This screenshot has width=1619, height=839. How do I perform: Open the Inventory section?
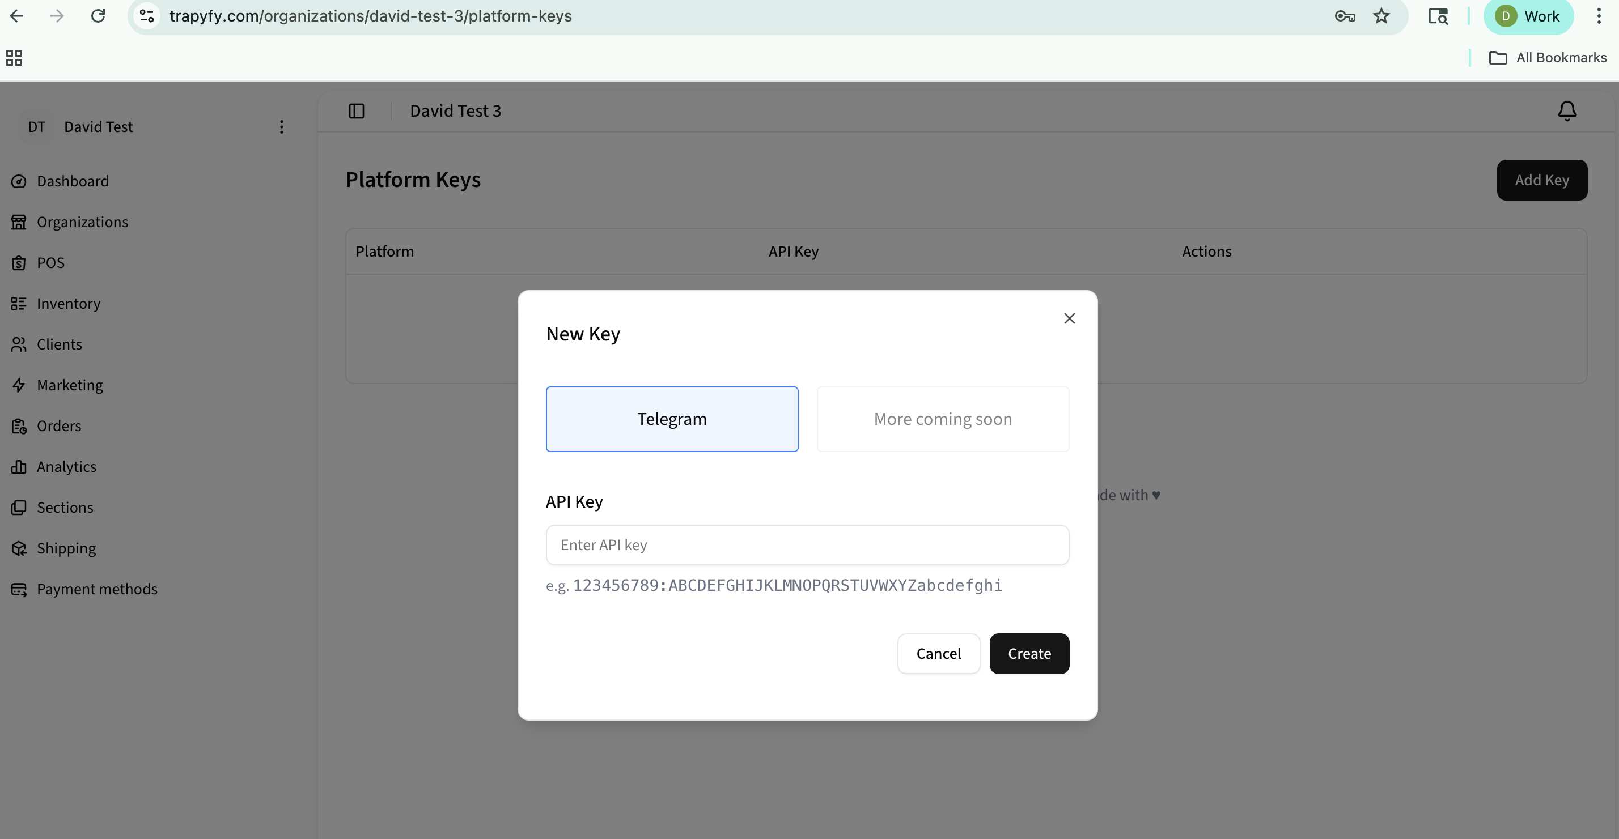[x=69, y=304]
